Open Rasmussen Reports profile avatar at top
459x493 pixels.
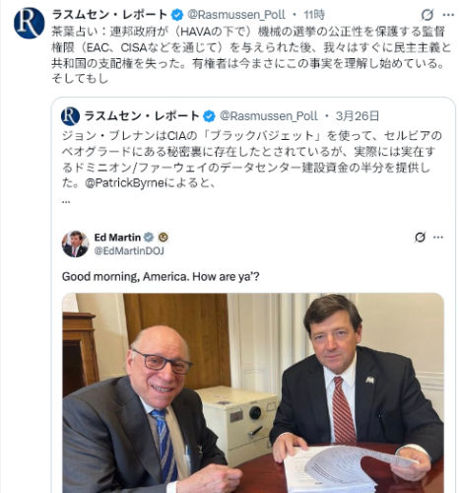pyautogui.click(x=30, y=23)
